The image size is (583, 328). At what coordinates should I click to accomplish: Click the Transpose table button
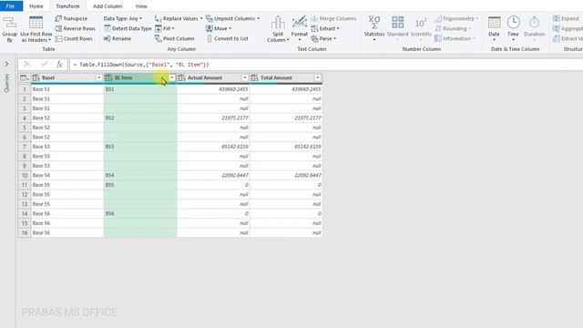point(71,18)
